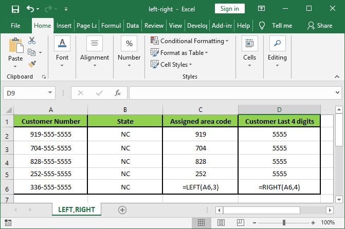Open the Add-ins tab
345x229 pixels.
click(222, 26)
